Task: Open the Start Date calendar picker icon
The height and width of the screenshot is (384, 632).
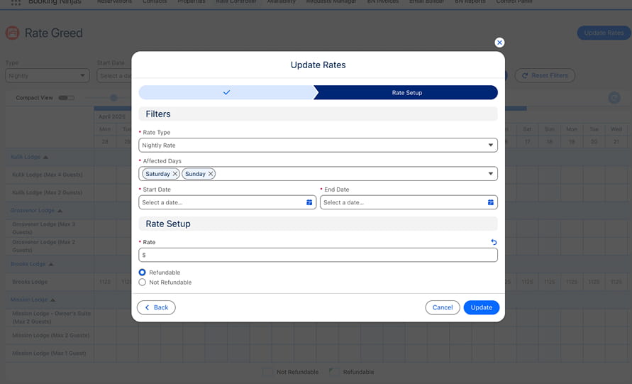Action: [x=309, y=203]
